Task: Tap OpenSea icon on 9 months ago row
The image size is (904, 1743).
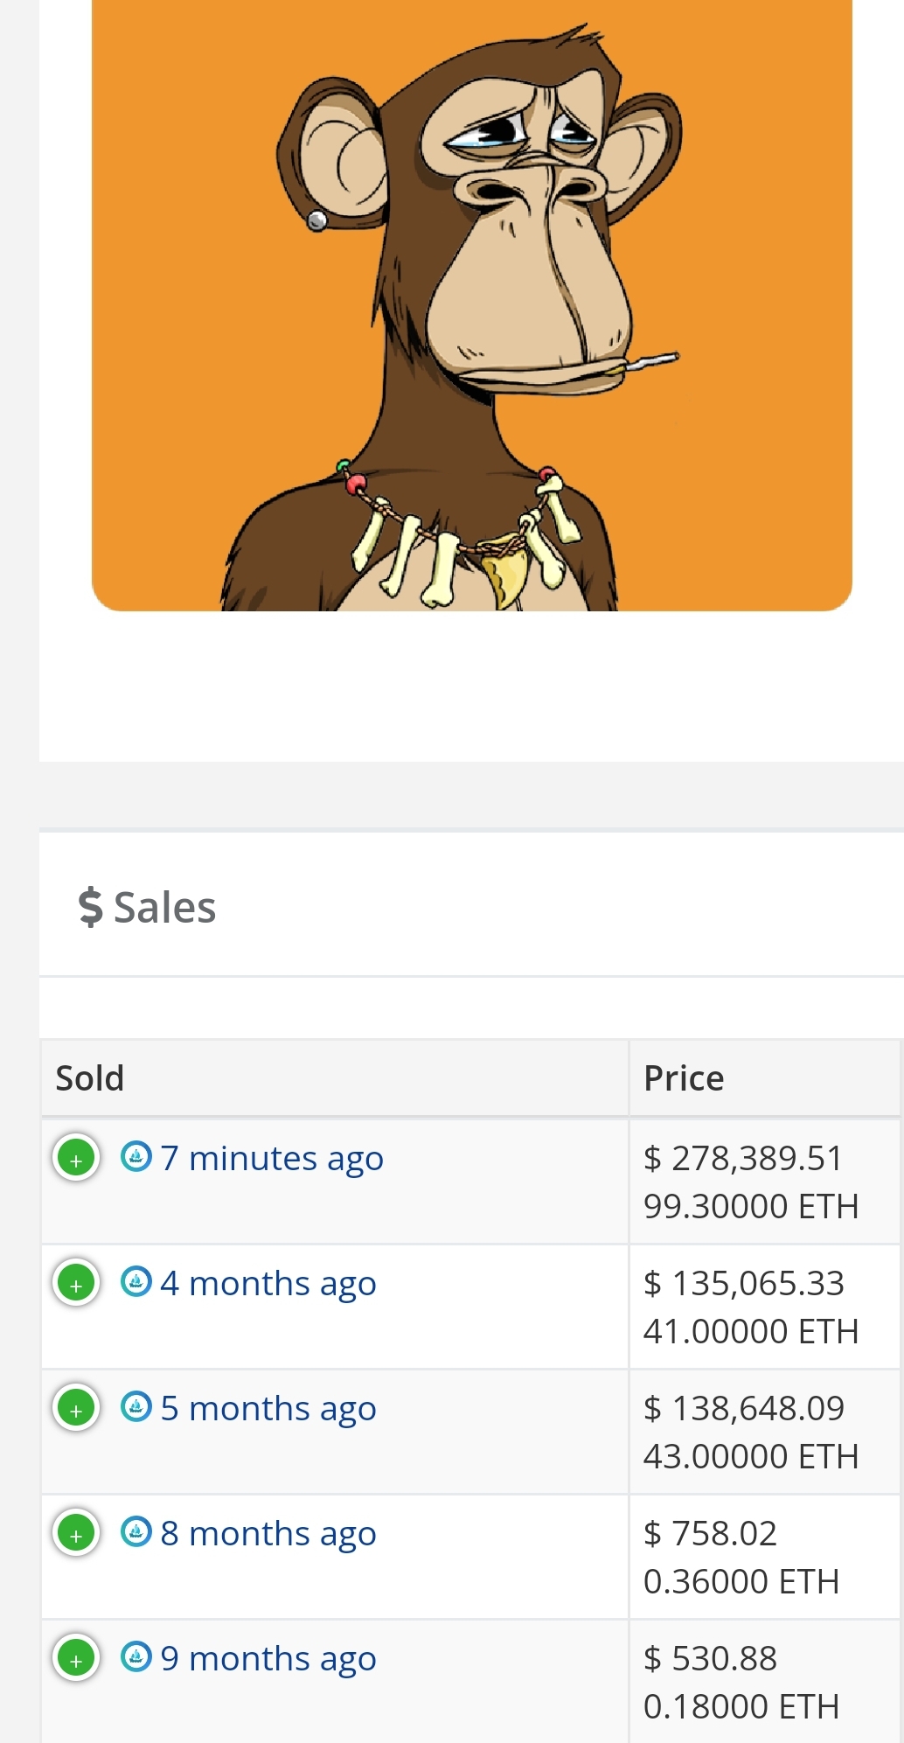Action: (136, 1656)
